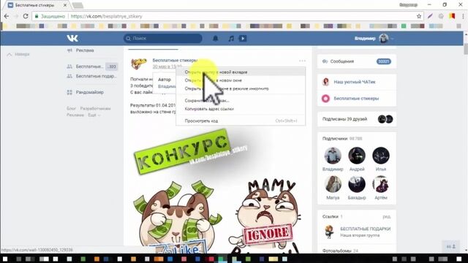Viewport: 468px width, 263px height.
Task: Click the vk.com address bar
Action: pos(227,16)
